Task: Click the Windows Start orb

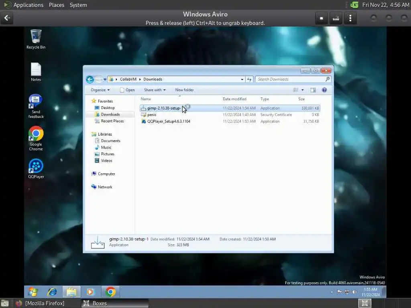Action: [x=33, y=292]
